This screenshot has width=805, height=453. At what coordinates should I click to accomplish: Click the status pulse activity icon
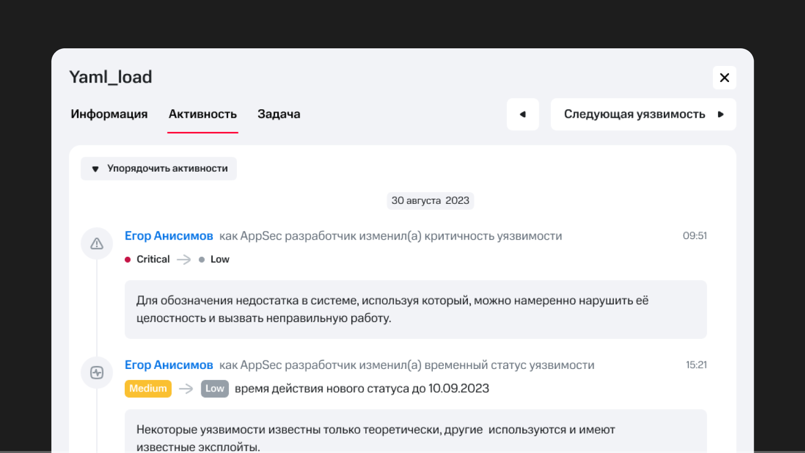97,372
